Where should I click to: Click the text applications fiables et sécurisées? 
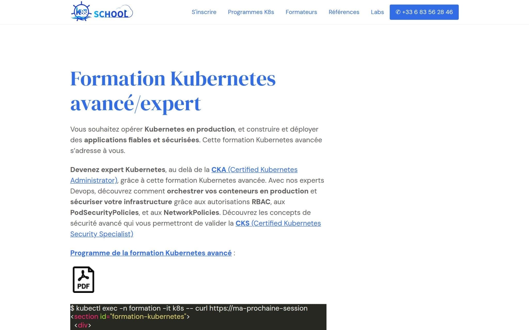(x=142, y=140)
